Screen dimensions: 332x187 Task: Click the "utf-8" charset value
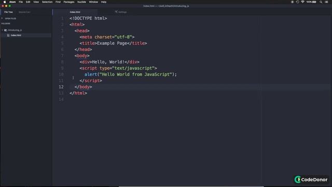coord(123,37)
